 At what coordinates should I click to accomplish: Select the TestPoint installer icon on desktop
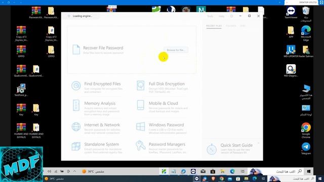point(21,90)
